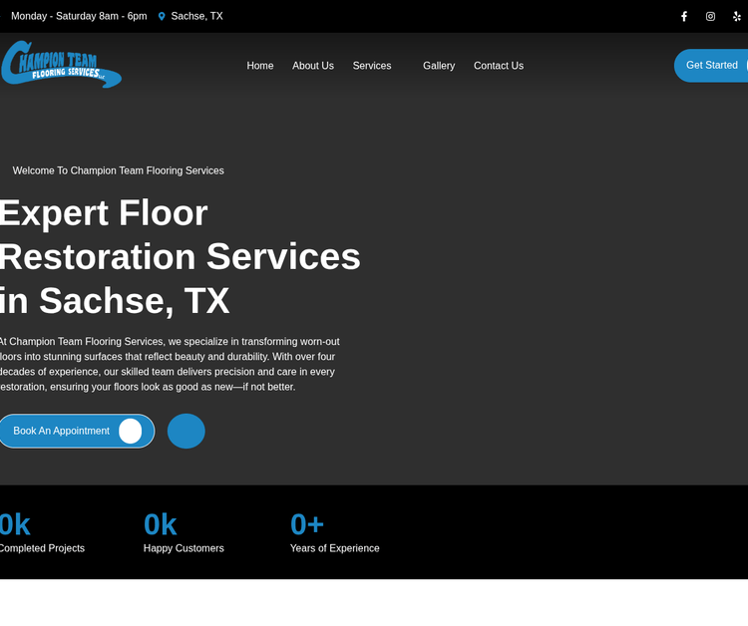Click the Monday - Saturday 8am - 6pm hours text

(79, 16)
